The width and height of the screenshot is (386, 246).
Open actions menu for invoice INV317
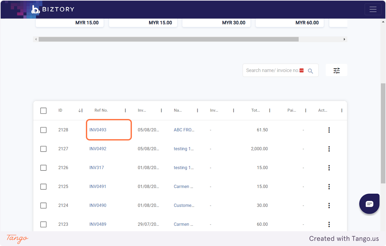pos(329,168)
